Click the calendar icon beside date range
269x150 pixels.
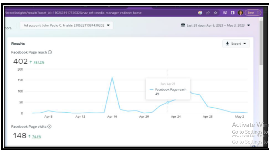(183, 25)
